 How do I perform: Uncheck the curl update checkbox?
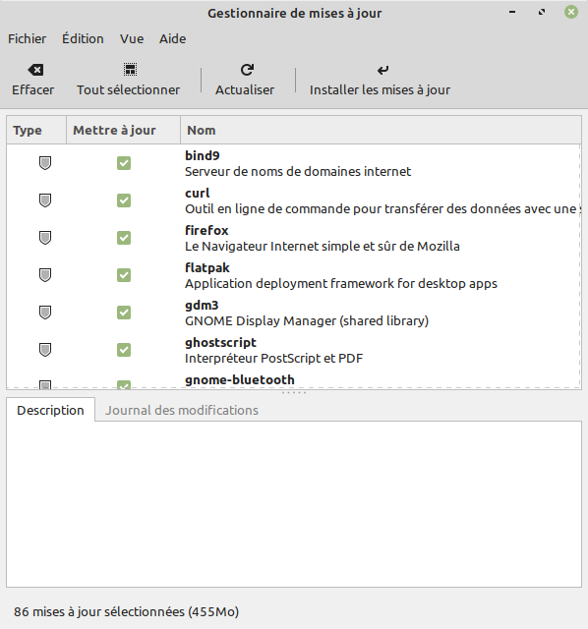(124, 200)
